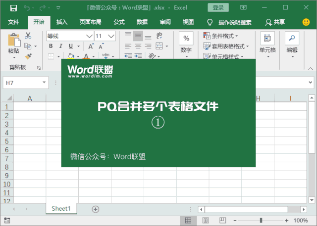Switch to the 页面布局 ribbon tab
This screenshot has width=317, height=226.
pos(90,22)
